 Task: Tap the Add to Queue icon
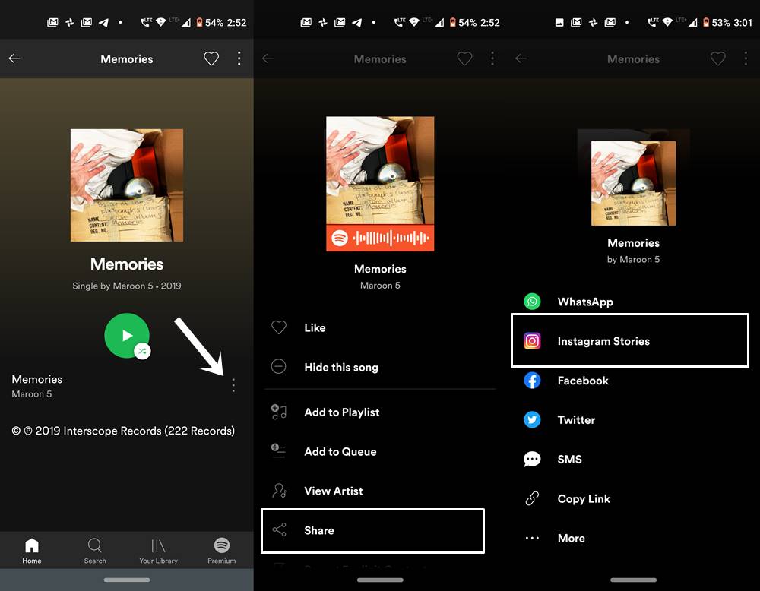[x=279, y=451]
